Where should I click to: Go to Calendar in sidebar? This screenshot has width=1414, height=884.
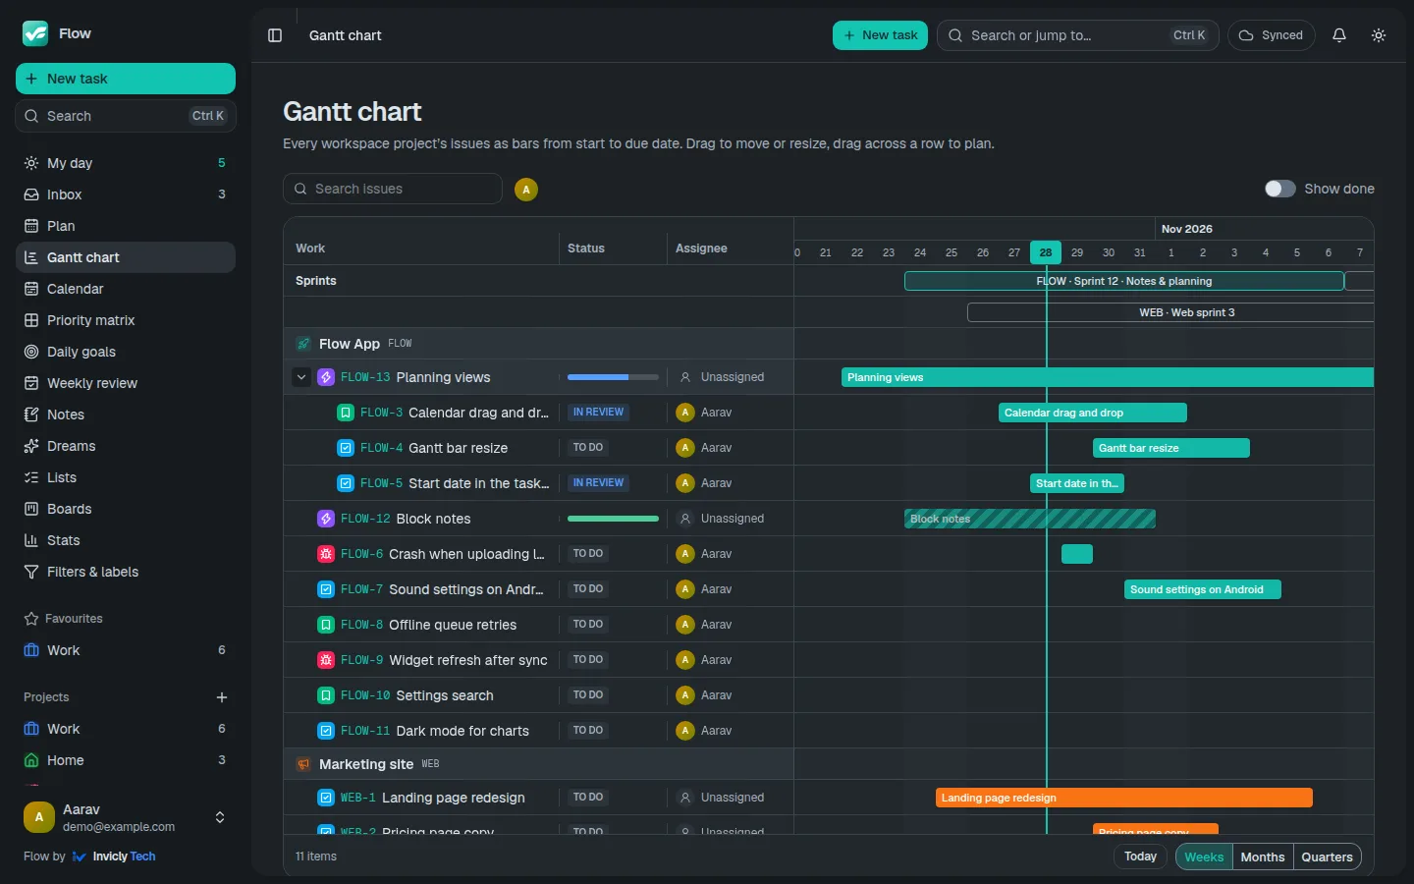tap(126, 289)
